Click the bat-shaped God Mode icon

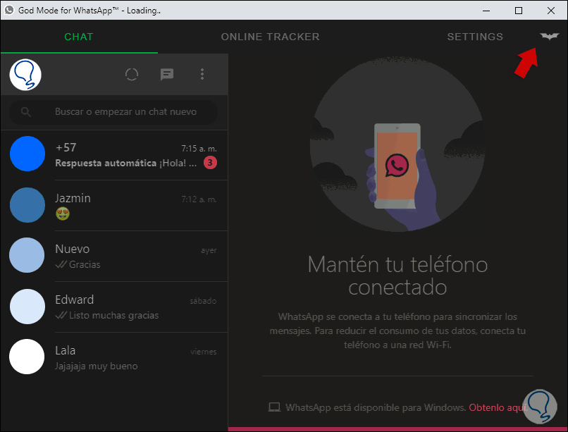tap(550, 36)
